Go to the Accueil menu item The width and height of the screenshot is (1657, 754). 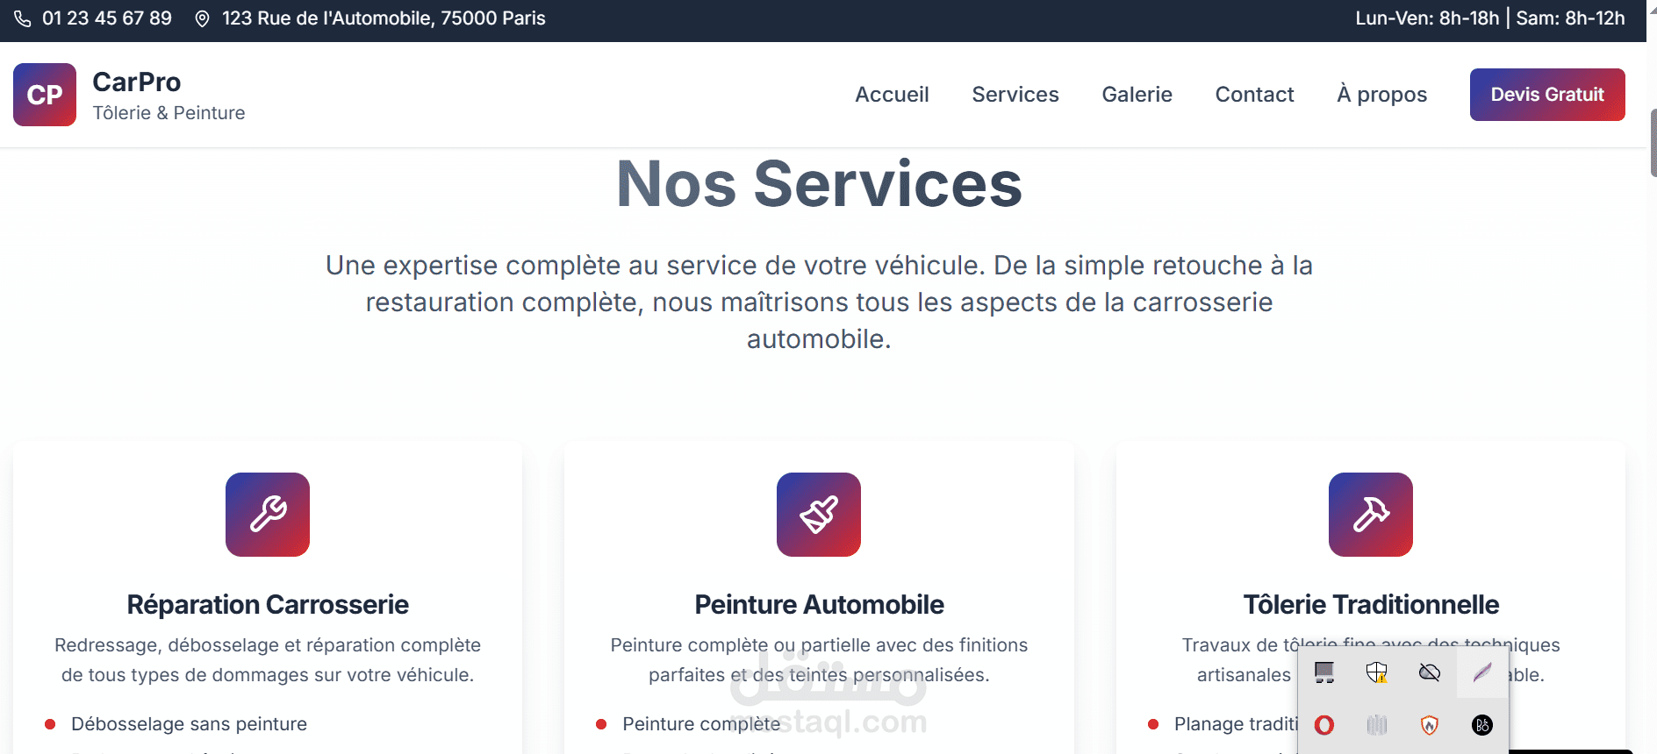pyautogui.click(x=892, y=95)
